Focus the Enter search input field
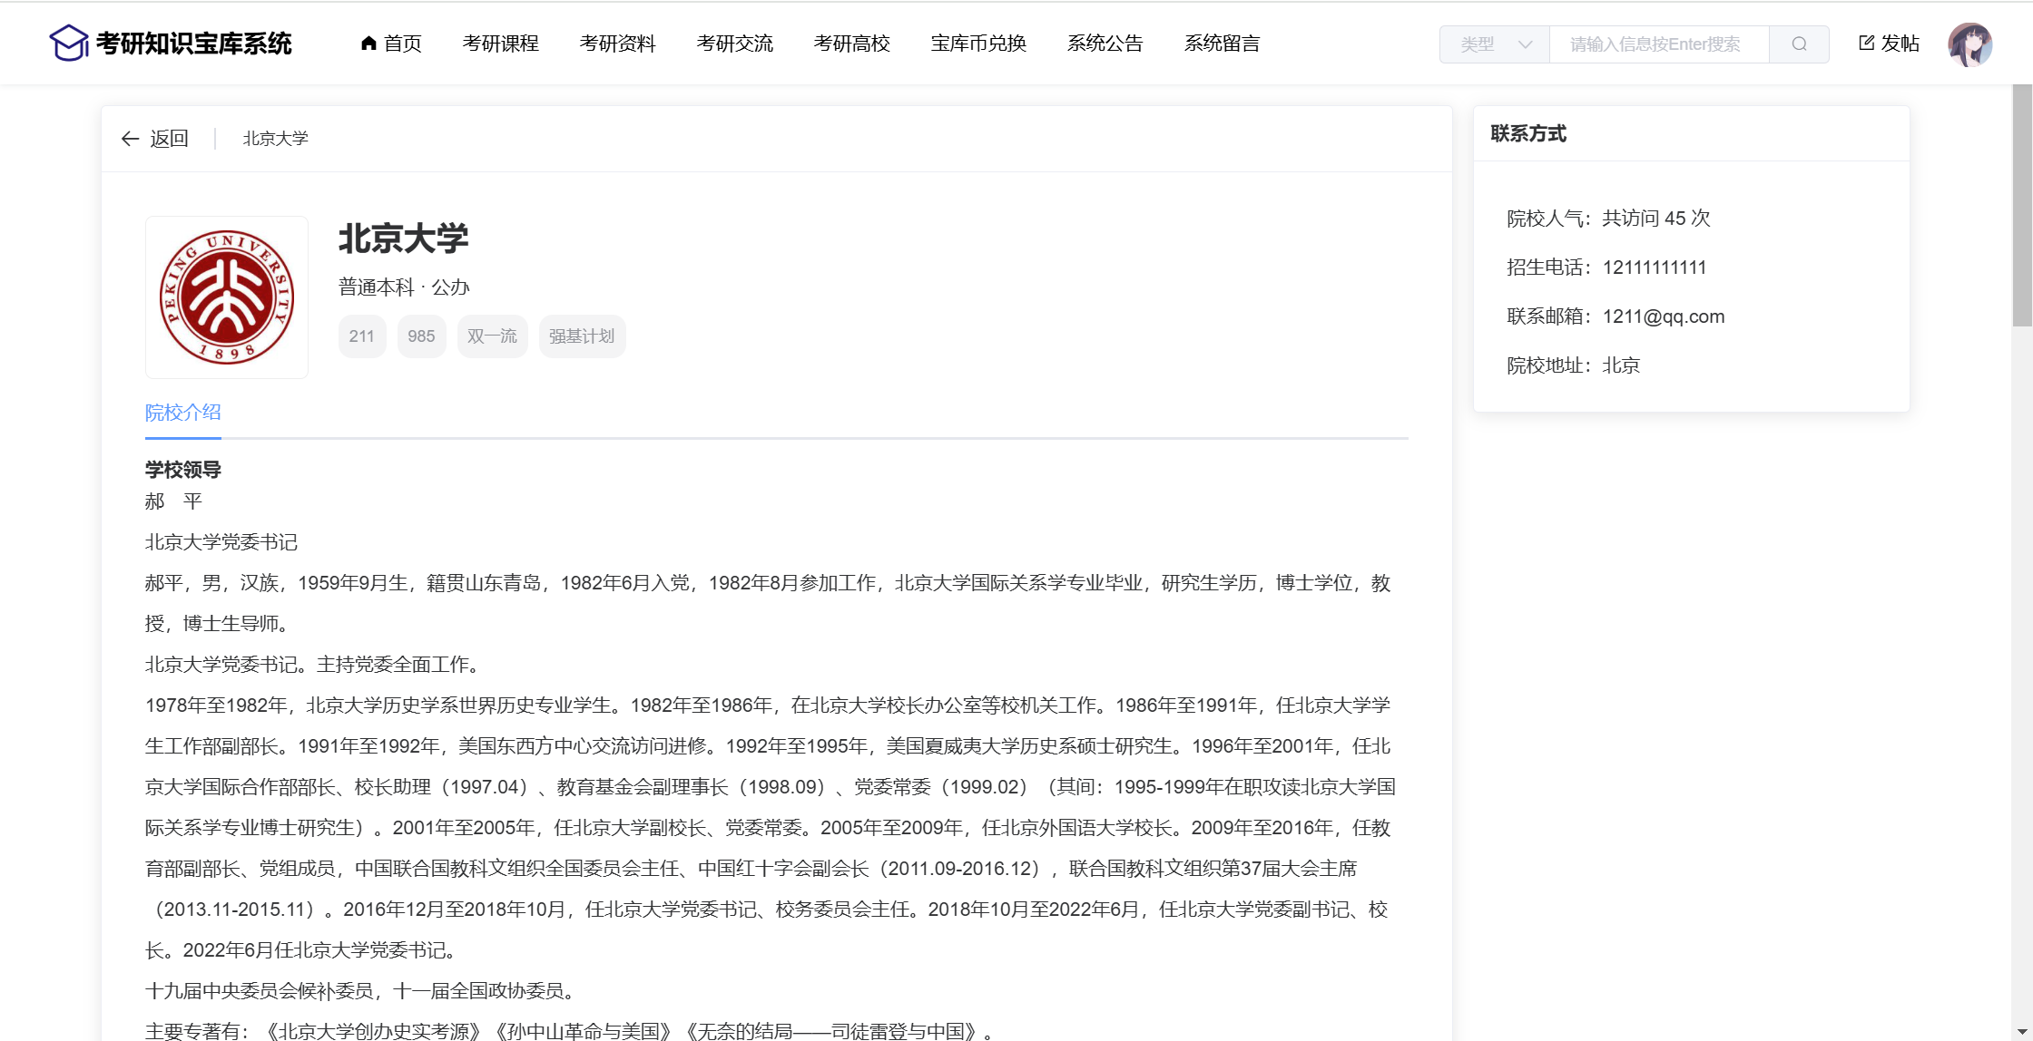This screenshot has height=1041, width=2033. pyautogui.click(x=1658, y=44)
